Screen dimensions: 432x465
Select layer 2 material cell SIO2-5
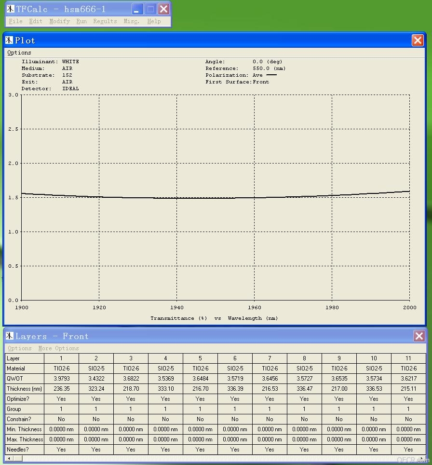(96, 369)
